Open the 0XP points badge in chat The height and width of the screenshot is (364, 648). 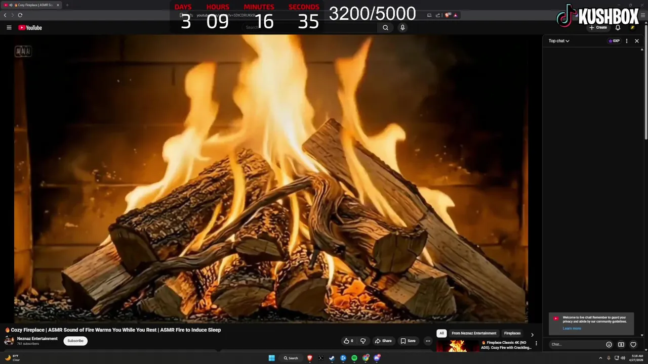click(614, 41)
